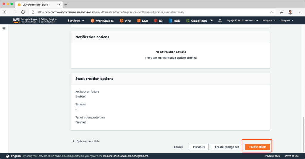The image size is (305, 159).
Task: Open the WorkSpaces service shortcut
Action: (102, 21)
